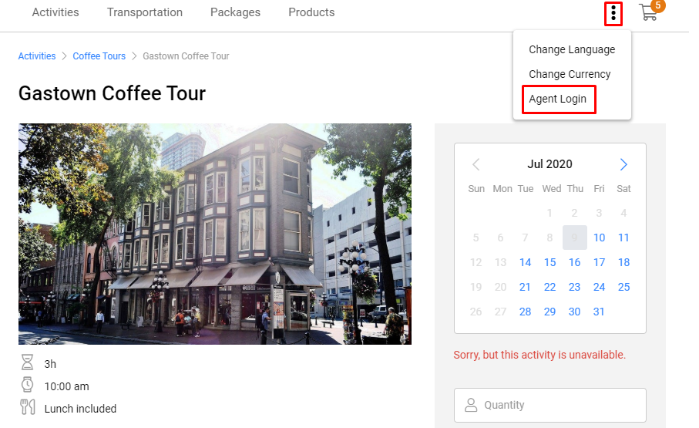This screenshot has height=428, width=699.
Task: Go to previous month in calendar
Action: [476, 164]
